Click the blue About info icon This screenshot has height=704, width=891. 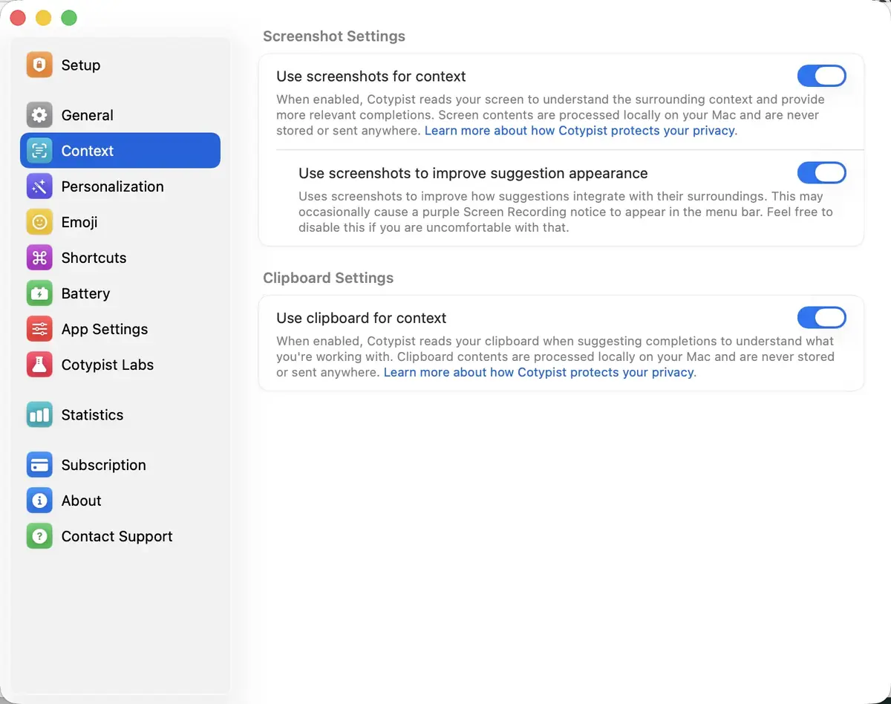click(39, 501)
